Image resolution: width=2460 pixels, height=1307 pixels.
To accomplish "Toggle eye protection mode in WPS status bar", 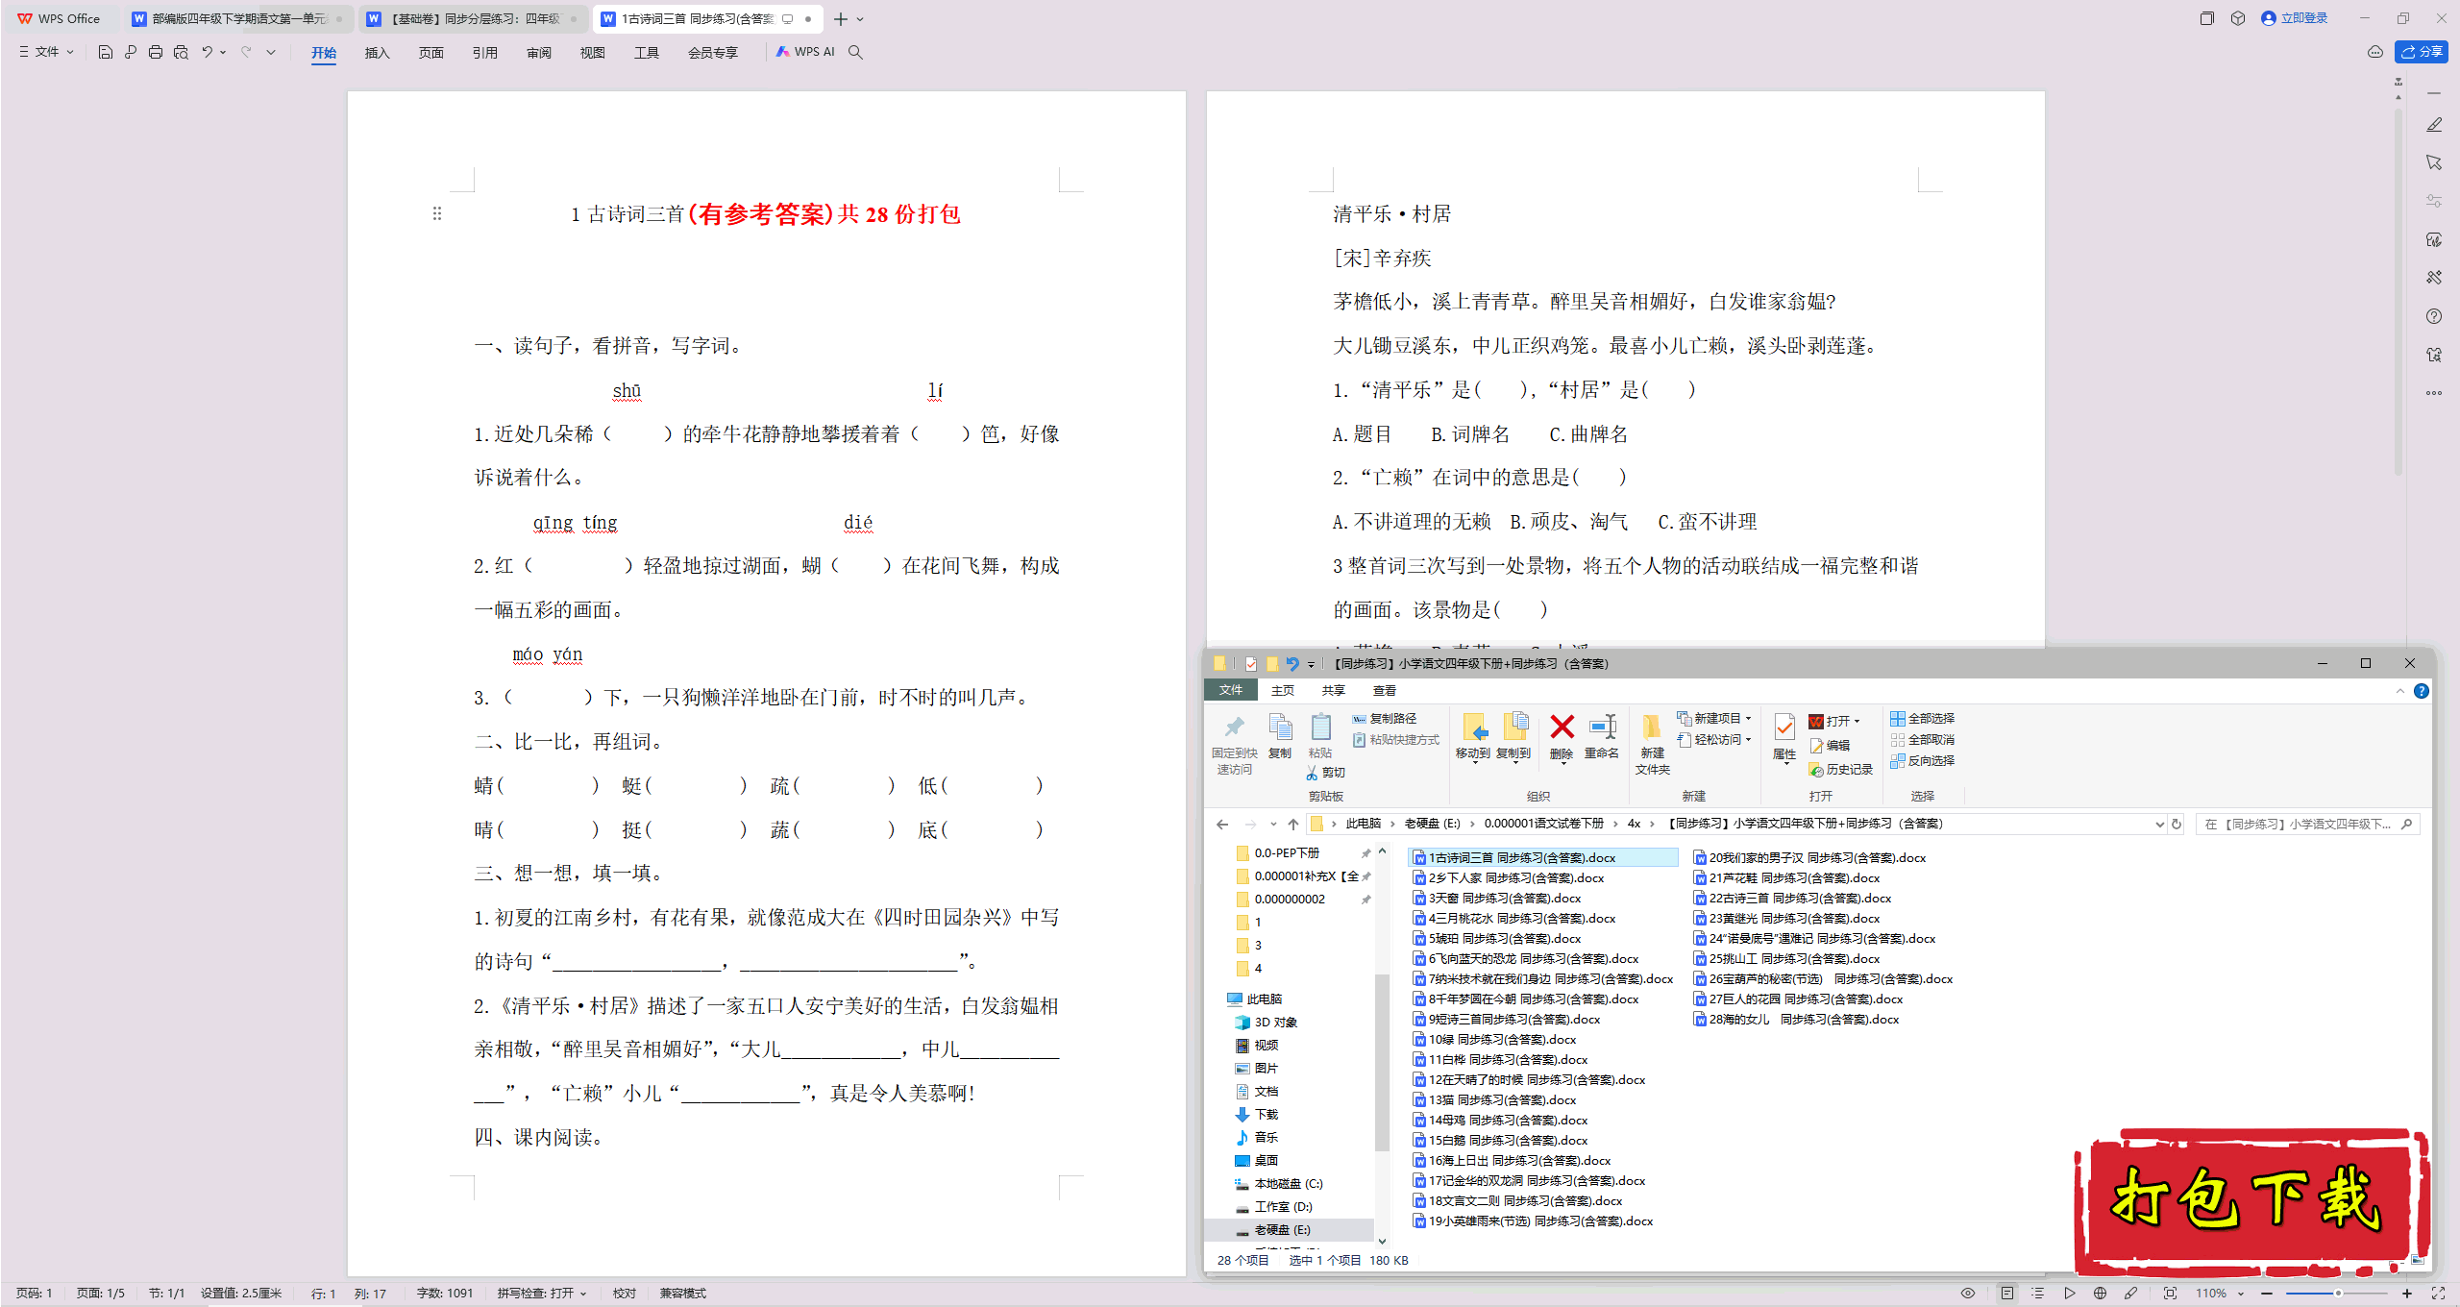I will coord(1968,1293).
